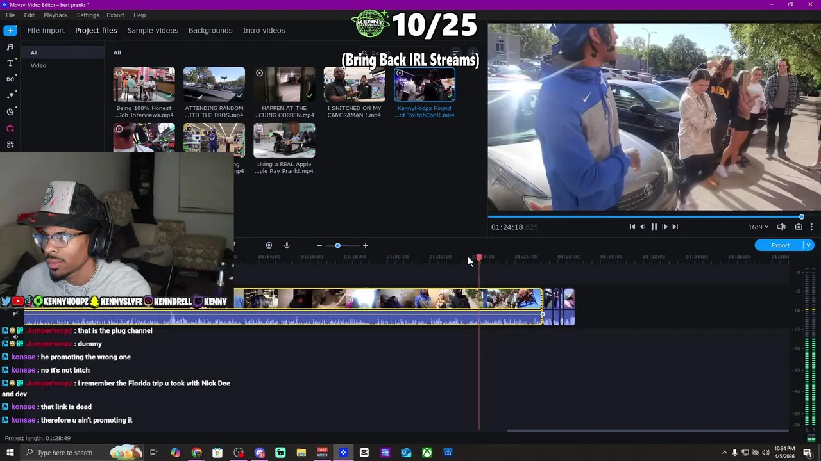Click the add plus icon in media bin
Viewport: 821px width, 461px height.
[x=473, y=53]
